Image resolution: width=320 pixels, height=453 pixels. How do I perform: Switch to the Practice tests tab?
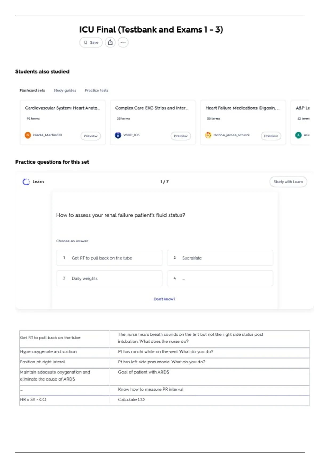97,90
